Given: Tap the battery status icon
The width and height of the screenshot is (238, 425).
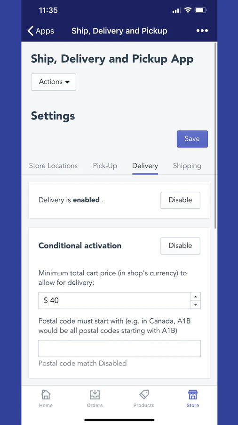Looking at the screenshot, I should 201,10.
